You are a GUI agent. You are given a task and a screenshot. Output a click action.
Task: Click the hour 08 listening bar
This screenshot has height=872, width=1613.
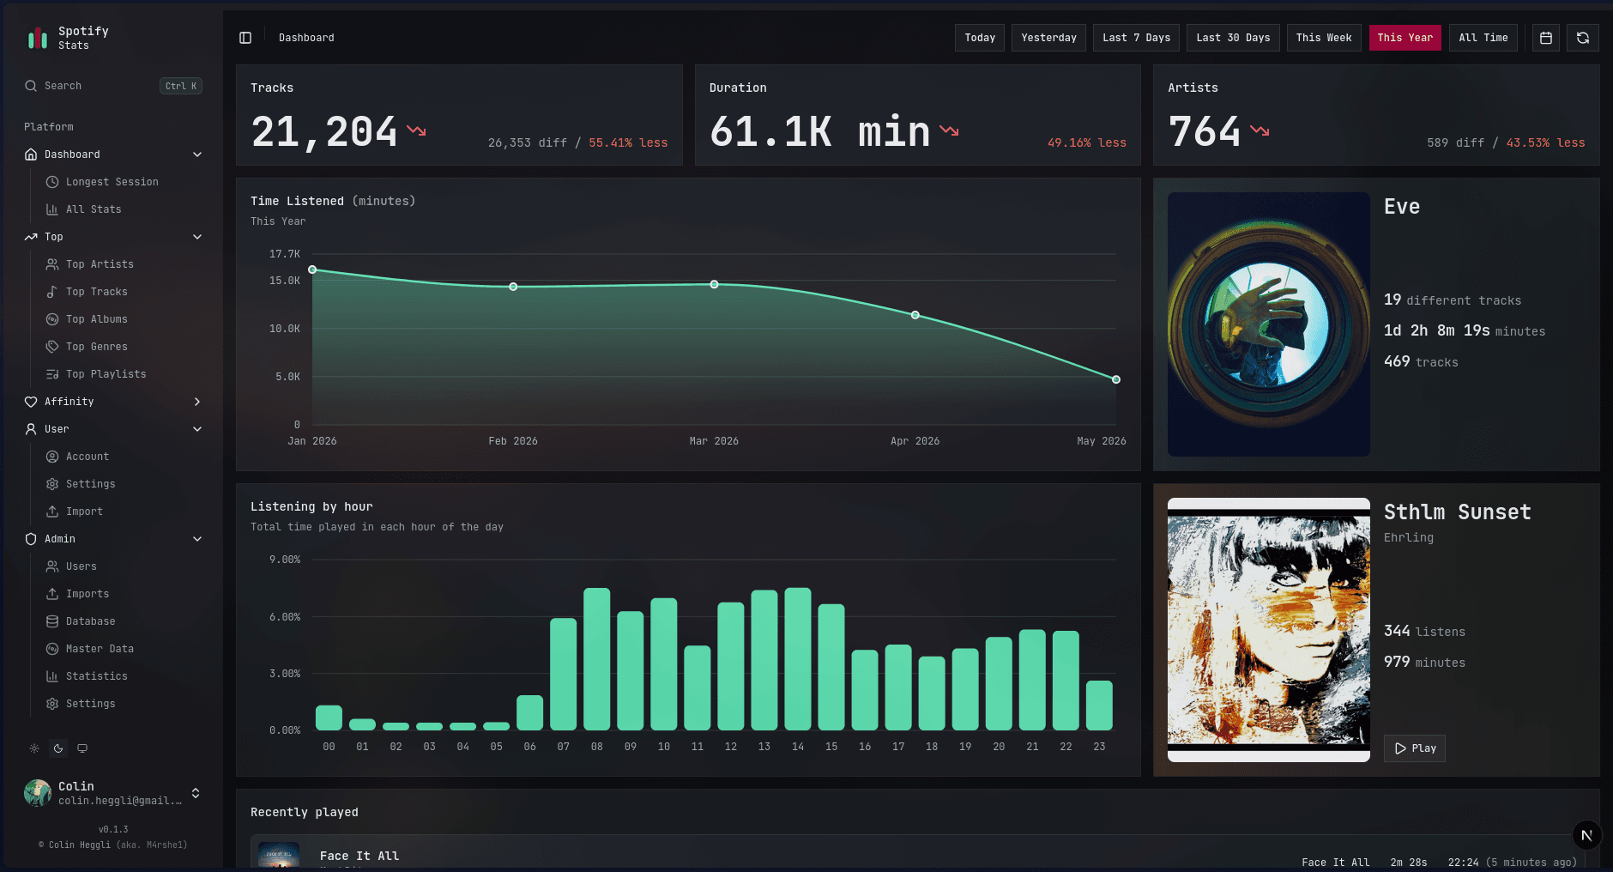[x=597, y=659]
